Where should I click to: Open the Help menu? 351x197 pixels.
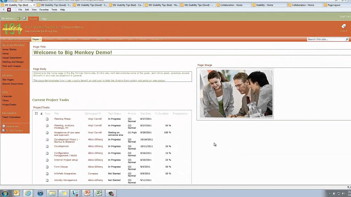coord(63,10)
